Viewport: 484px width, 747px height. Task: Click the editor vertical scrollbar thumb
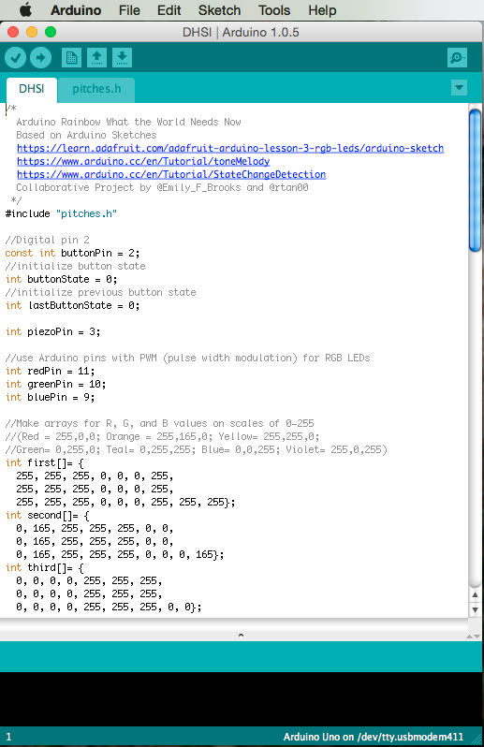[475, 180]
